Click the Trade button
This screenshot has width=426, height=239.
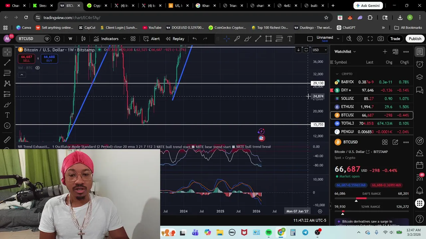[395, 39]
